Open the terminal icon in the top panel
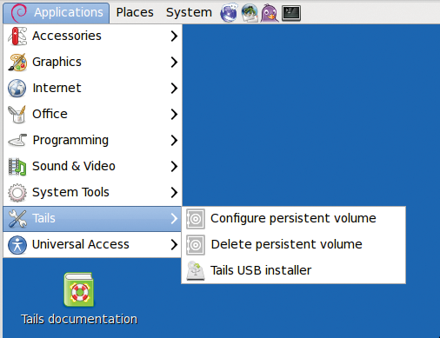440x338 pixels. 291,13
